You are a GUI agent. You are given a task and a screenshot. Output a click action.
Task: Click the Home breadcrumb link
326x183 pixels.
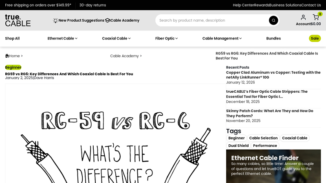click(14, 56)
